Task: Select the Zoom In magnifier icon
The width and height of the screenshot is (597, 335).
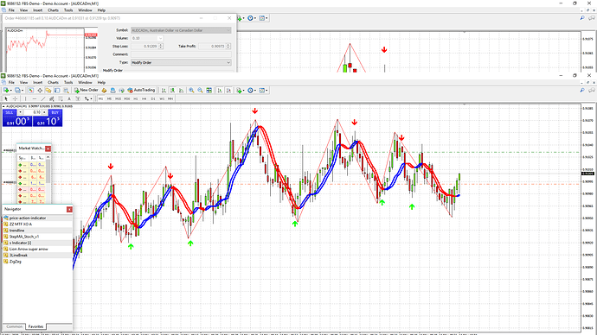Action: 191,91
